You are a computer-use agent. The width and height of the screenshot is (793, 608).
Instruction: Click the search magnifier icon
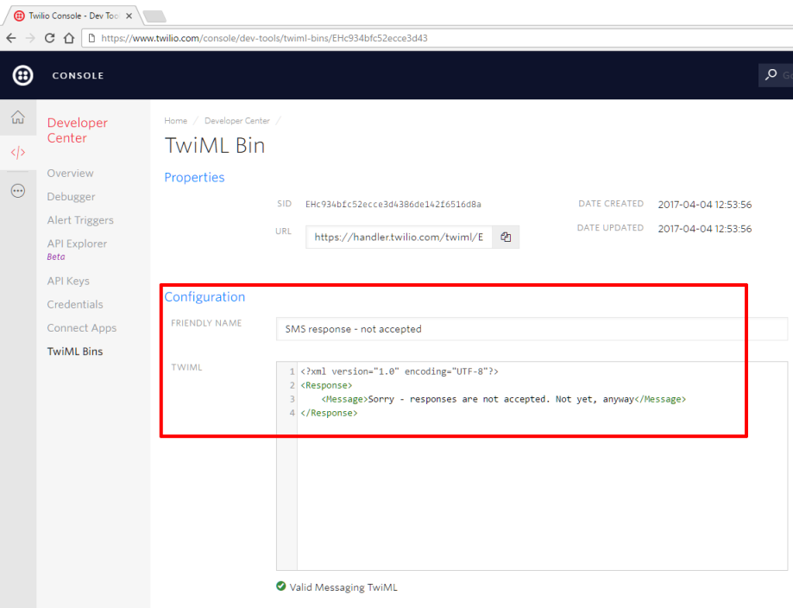tap(771, 75)
